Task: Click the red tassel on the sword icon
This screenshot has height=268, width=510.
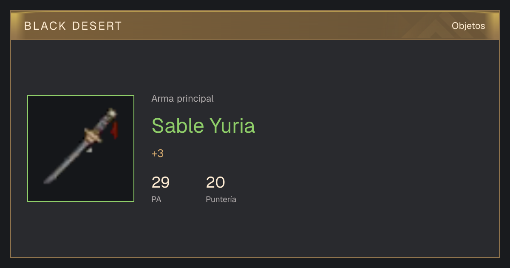Action: (115, 130)
